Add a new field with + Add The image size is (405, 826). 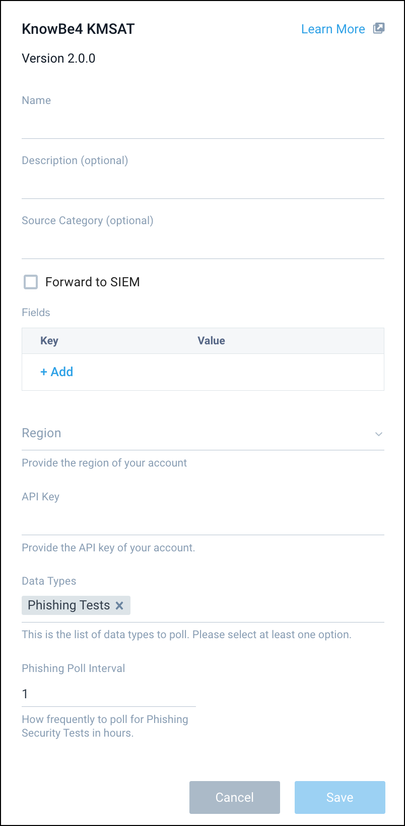click(57, 372)
